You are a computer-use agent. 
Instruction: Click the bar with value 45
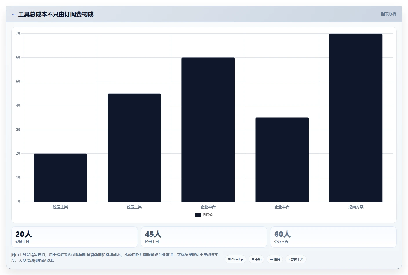(134, 148)
